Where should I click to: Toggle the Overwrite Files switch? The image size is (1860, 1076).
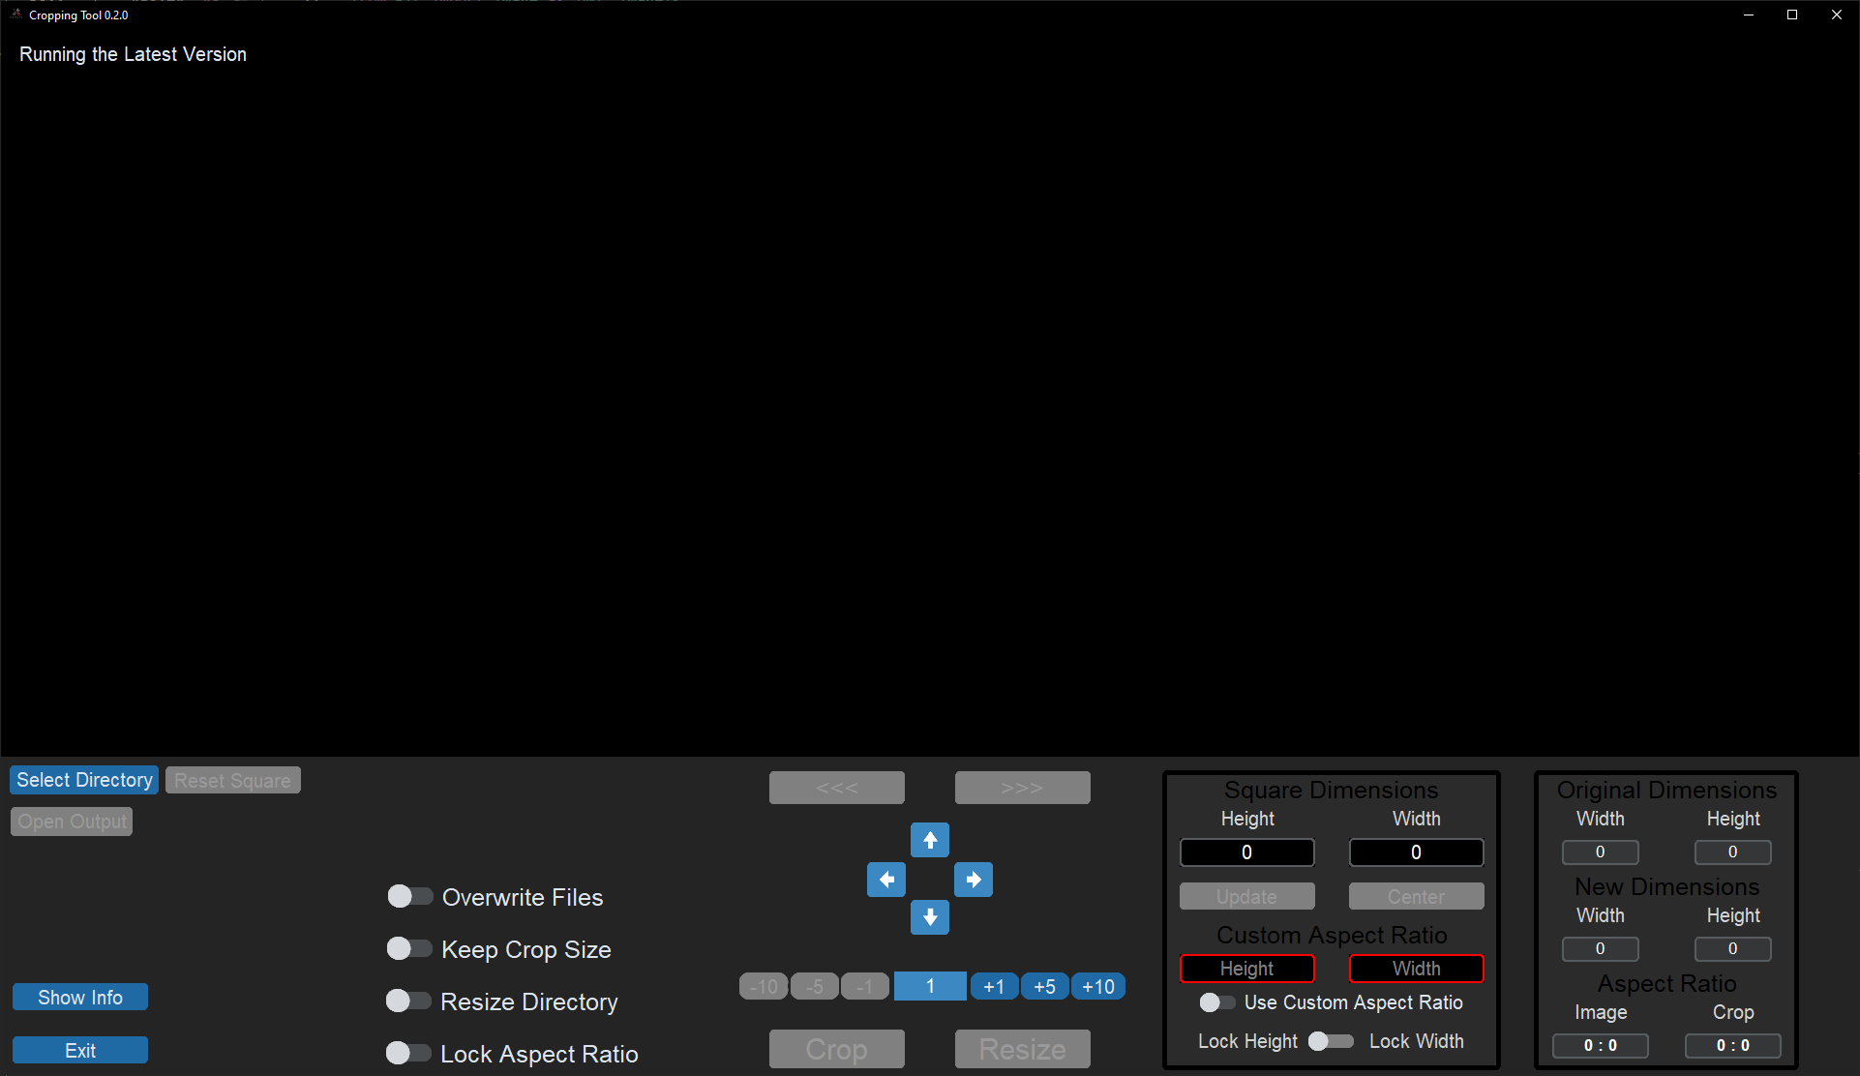coord(409,897)
